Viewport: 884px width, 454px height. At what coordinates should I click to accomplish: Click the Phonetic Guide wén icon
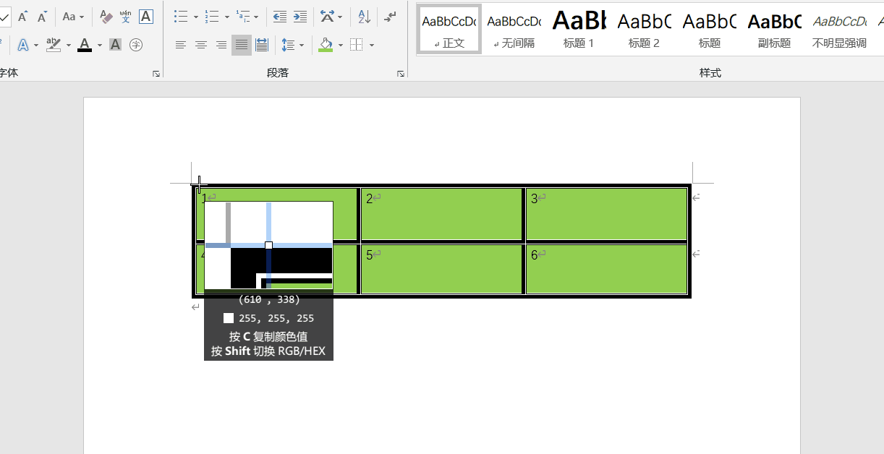coord(126,17)
